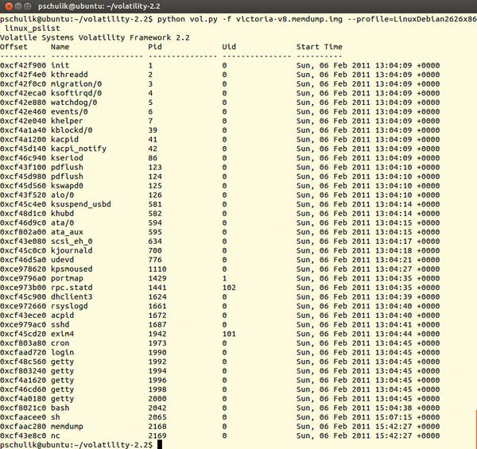477x449 pixels.
Task: Select the rpc.statd process name
Action: click(x=72, y=288)
